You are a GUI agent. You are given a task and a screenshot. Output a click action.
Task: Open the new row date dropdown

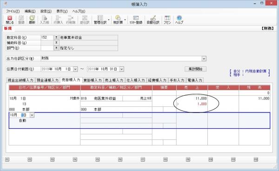point(32,115)
